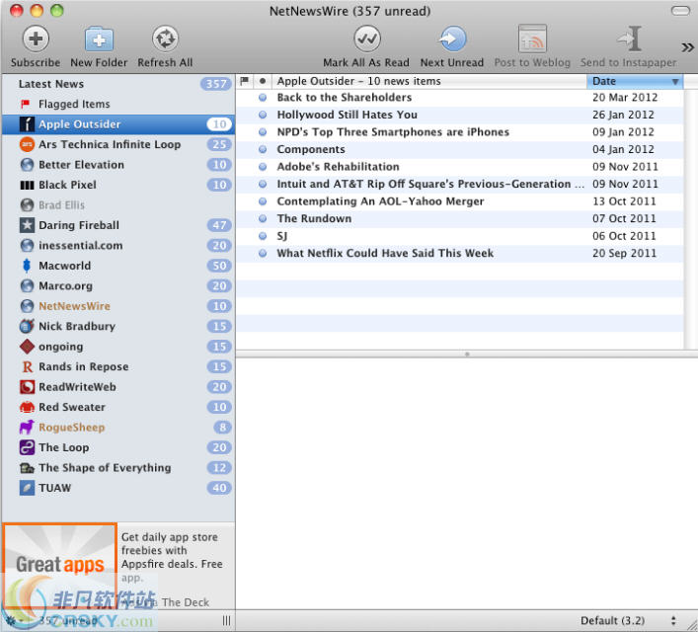Select the inessential.com feed
Image resolution: width=698 pixels, height=632 pixels.
(118, 246)
